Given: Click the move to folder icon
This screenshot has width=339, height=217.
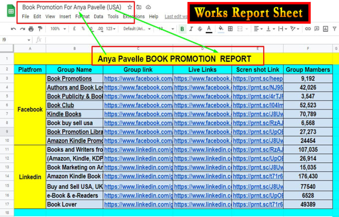Looking at the screenshot, I should [x=139, y=7].
